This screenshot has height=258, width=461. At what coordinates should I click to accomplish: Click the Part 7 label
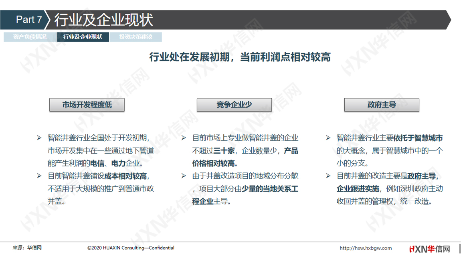(x=29, y=20)
